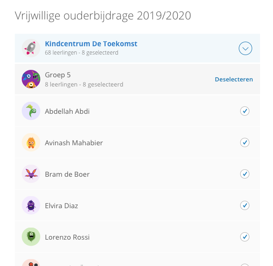Toggle the checkmark of the bottom cut-off student

coord(245,265)
